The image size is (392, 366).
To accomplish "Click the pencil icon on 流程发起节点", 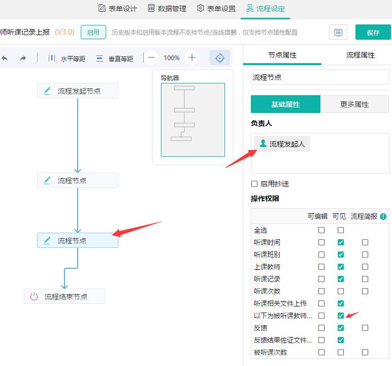I will 47,91.
